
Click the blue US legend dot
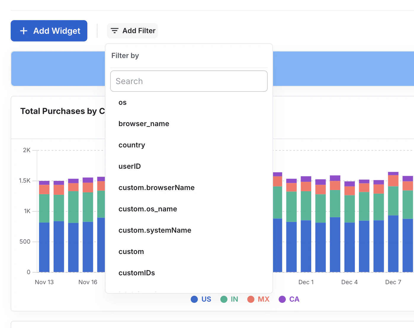(194, 299)
